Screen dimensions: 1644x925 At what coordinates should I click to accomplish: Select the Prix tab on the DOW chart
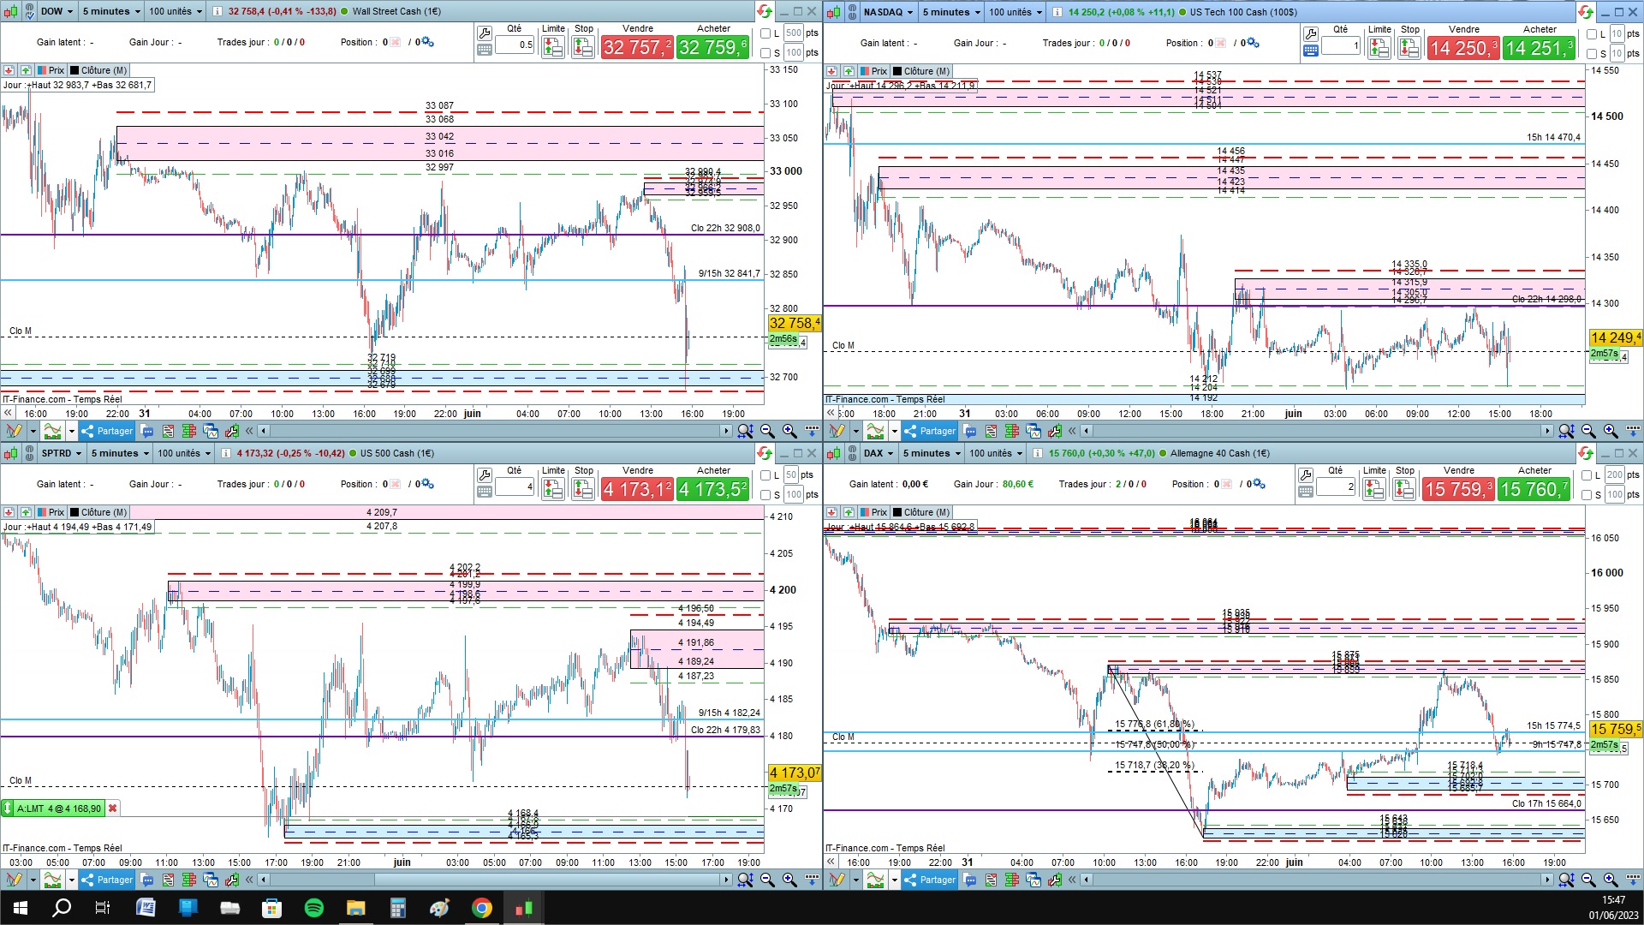click(51, 70)
